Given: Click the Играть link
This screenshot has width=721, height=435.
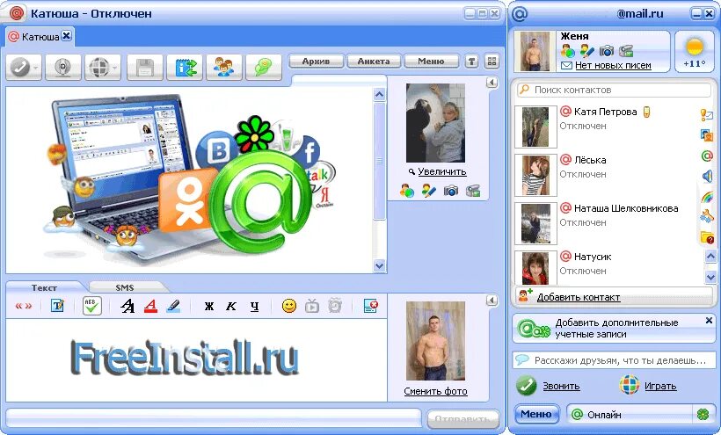Looking at the screenshot, I should pos(660,386).
